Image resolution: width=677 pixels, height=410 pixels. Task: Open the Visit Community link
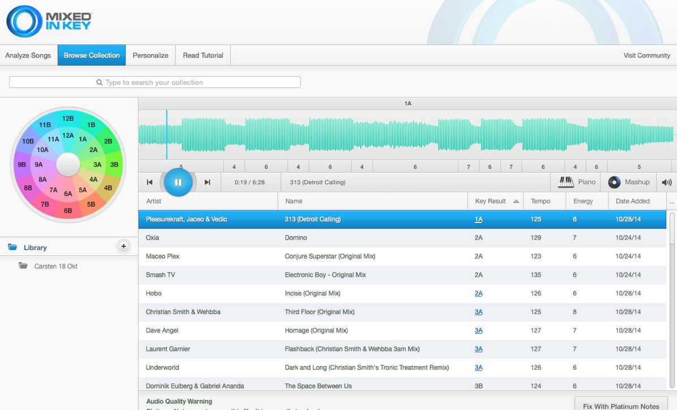646,55
